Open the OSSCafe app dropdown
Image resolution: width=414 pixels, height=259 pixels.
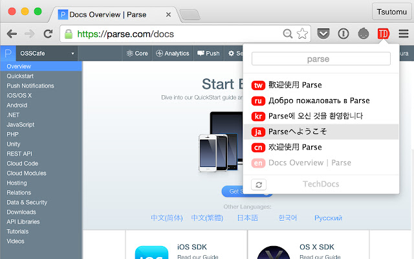point(47,53)
